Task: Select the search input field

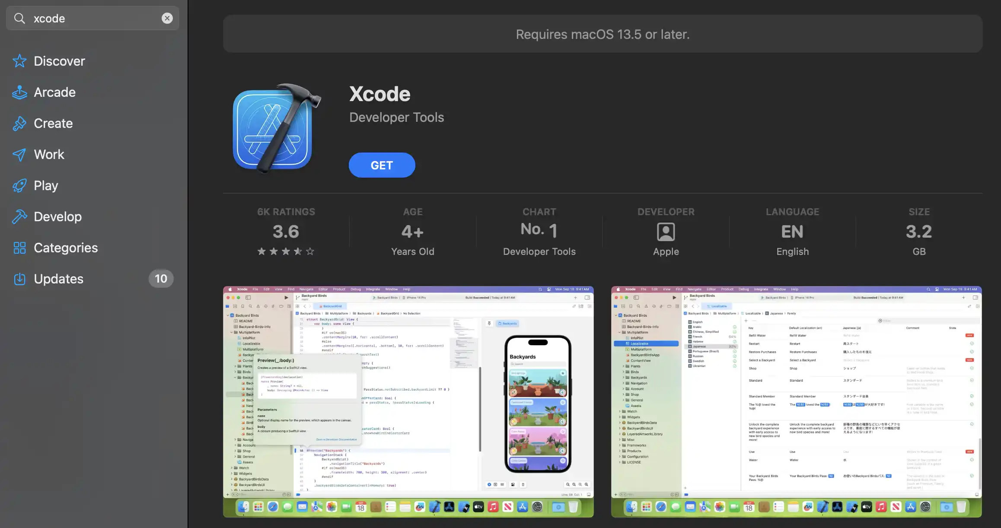Action: pos(92,18)
